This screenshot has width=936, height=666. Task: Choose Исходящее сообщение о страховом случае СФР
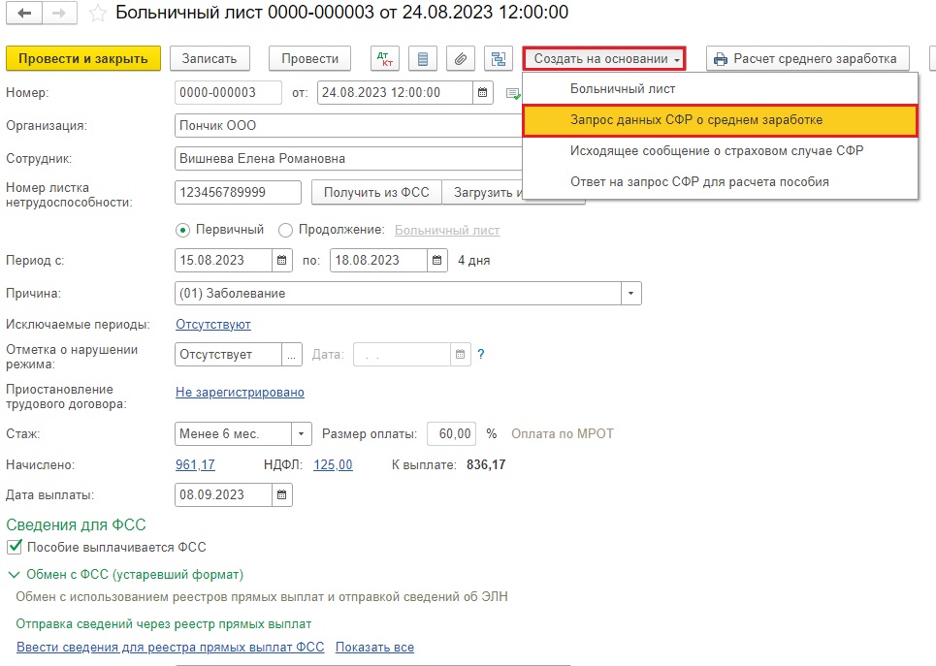[720, 151]
